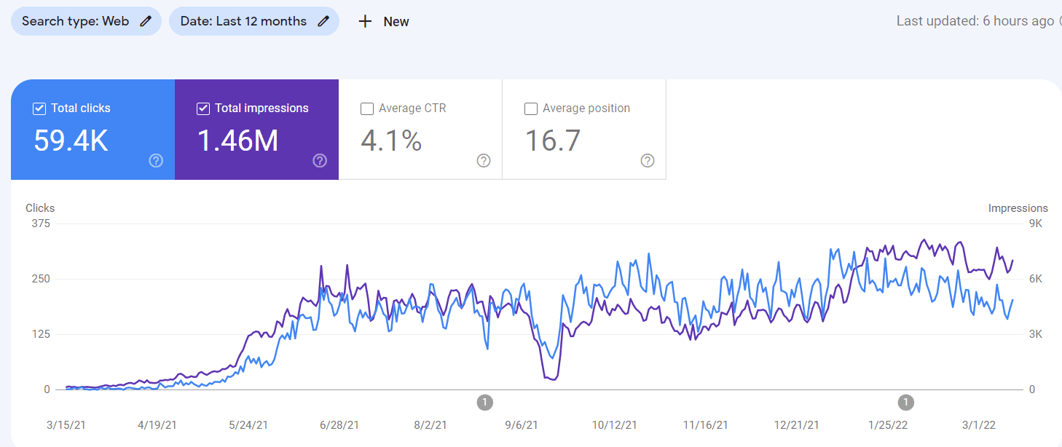Enable the Average position checkbox

[x=532, y=108]
